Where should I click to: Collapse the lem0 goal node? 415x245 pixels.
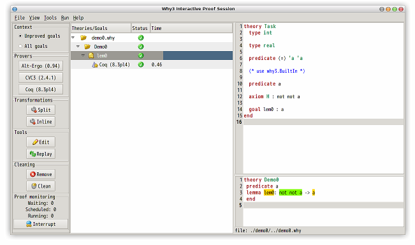point(83,56)
